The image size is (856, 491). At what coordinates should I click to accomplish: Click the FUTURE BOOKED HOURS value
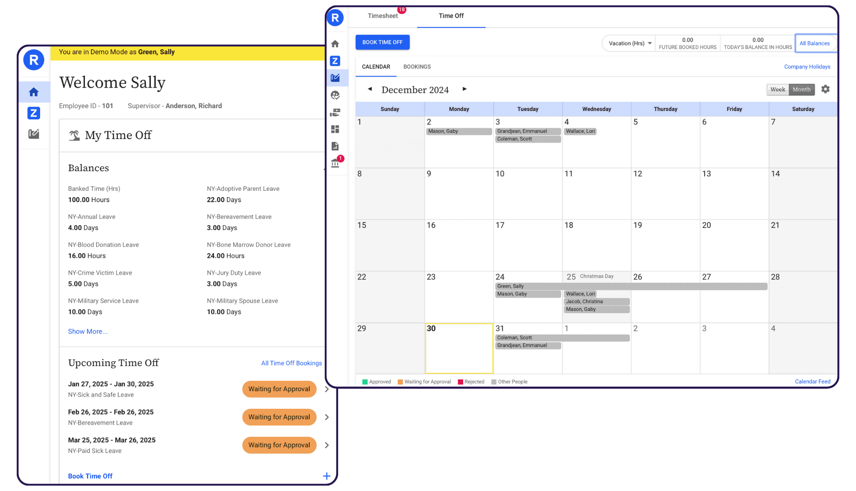pos(688,40)
